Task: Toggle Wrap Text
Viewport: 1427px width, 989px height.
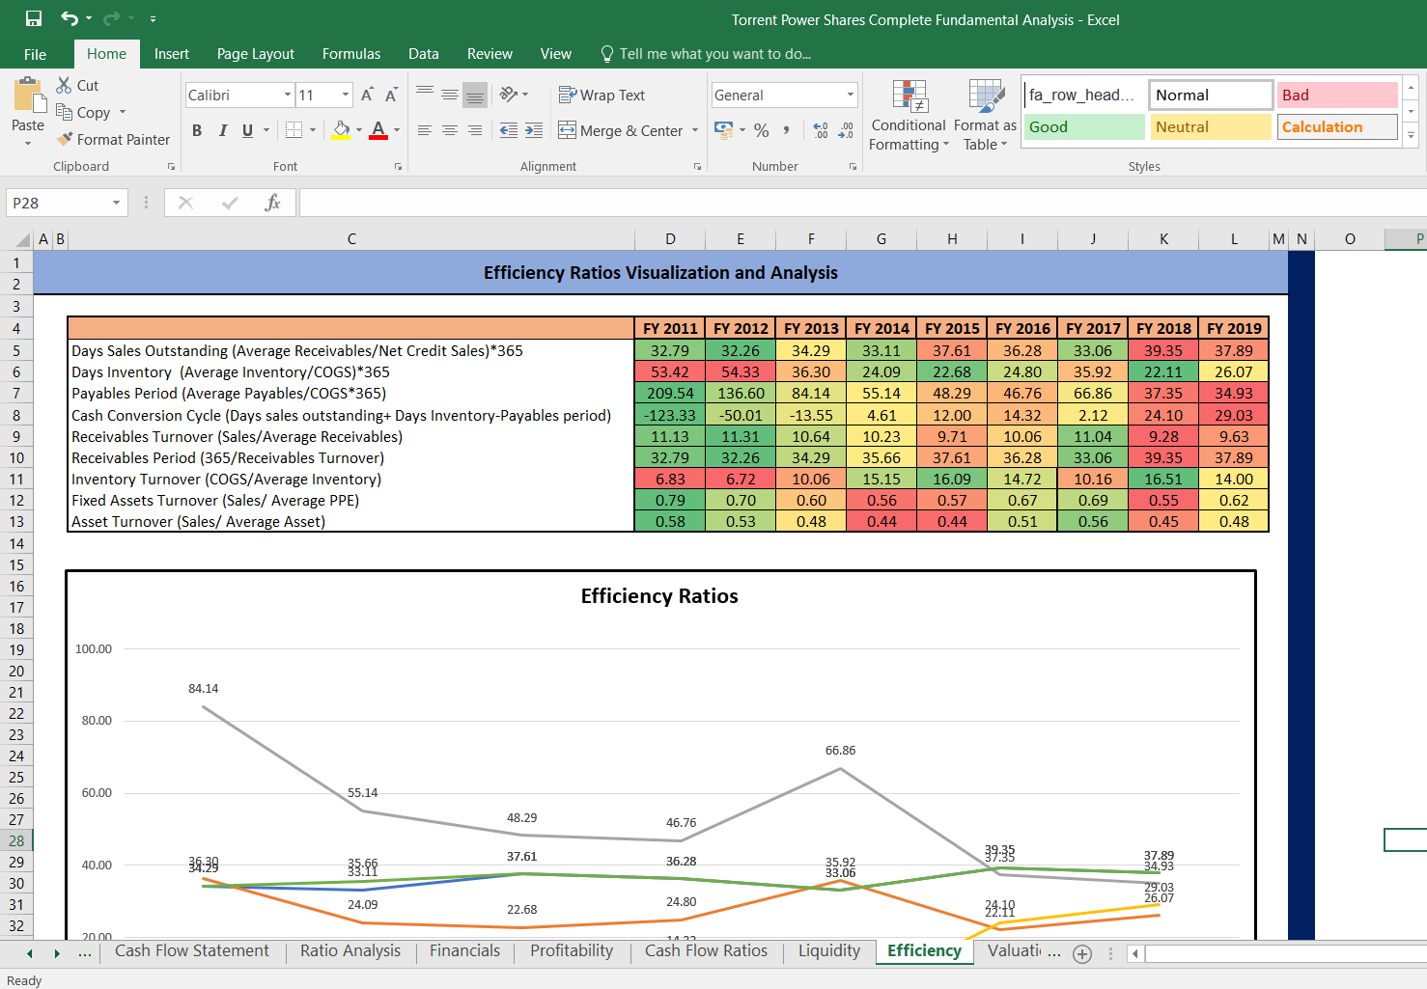Action: 602,95
